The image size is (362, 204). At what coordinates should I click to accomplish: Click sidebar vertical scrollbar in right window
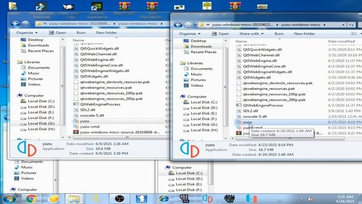click(225, 87)
